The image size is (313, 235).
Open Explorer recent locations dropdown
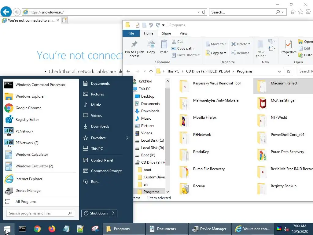(x=145, y=71)
